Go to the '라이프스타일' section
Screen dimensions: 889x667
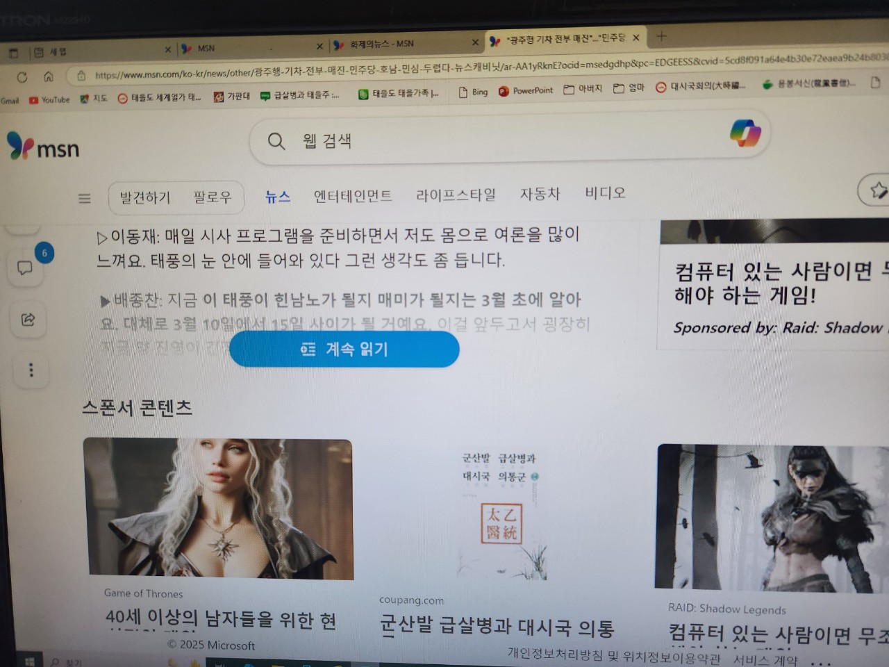[x=456, y=195]
